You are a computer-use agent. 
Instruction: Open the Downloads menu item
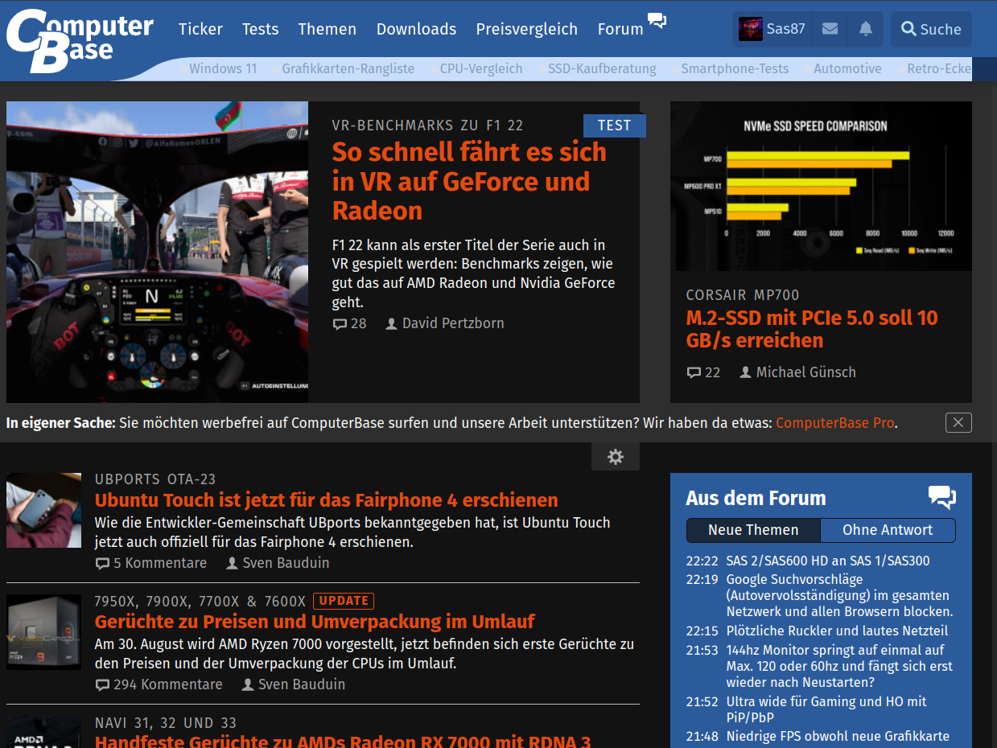click(x=416, y=29)
